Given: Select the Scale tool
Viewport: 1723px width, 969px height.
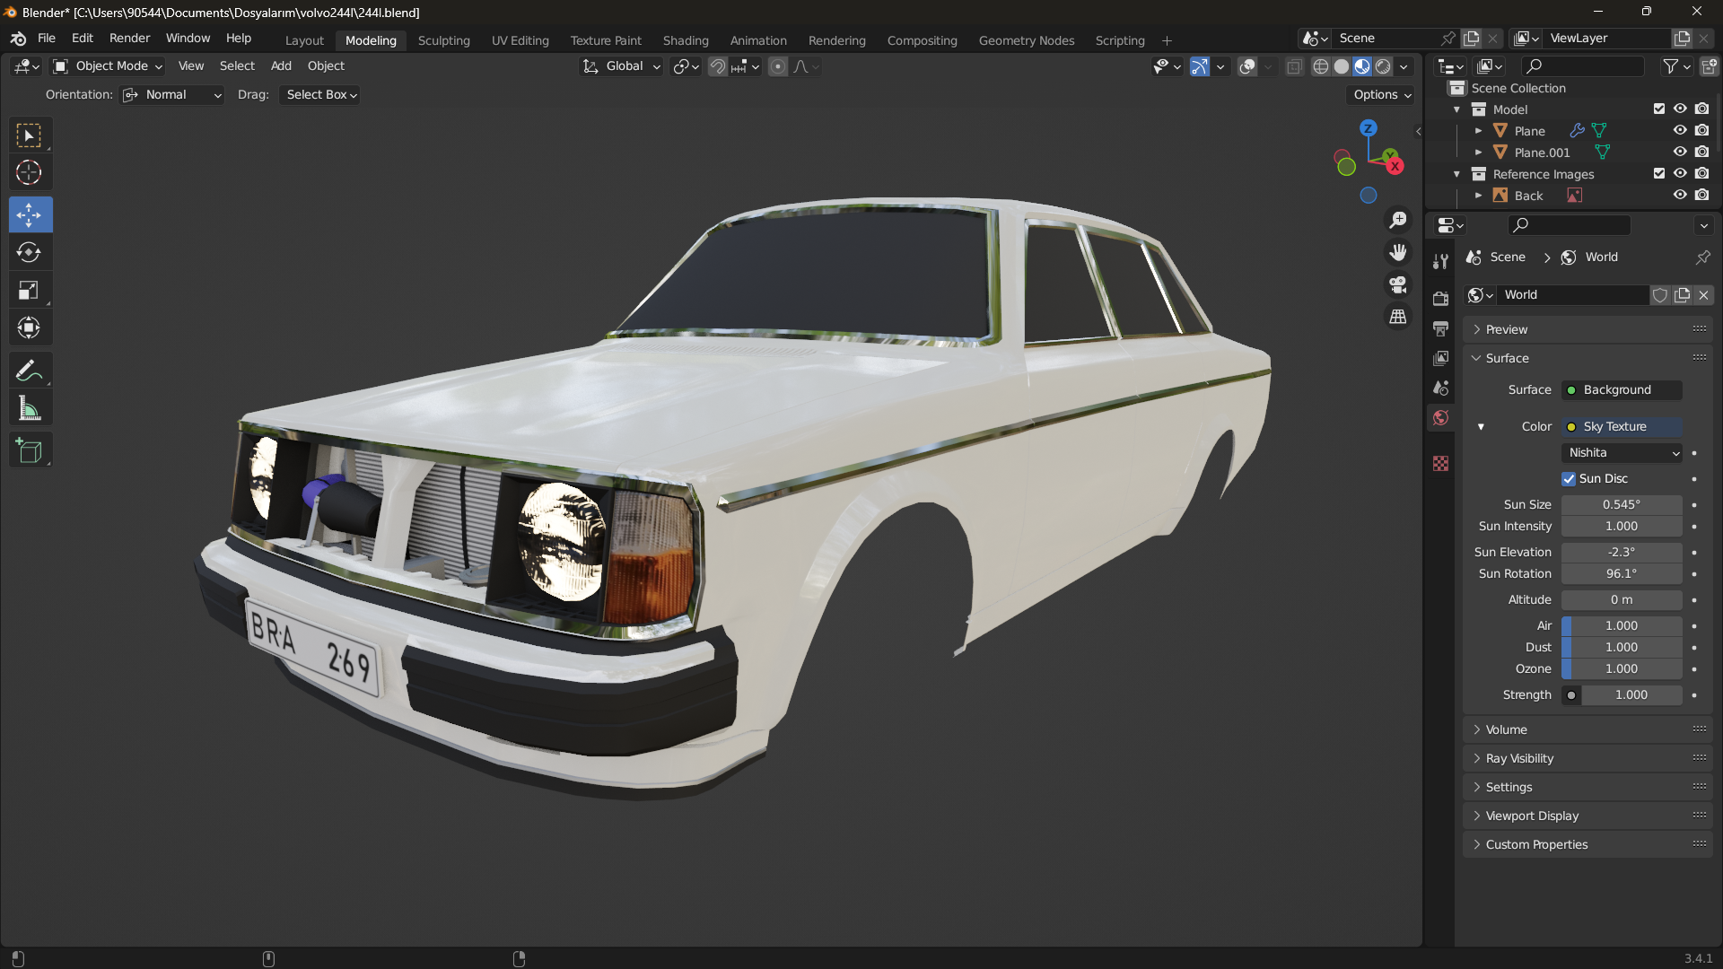Looking at the screenshot, I should (x=29, y=291).
